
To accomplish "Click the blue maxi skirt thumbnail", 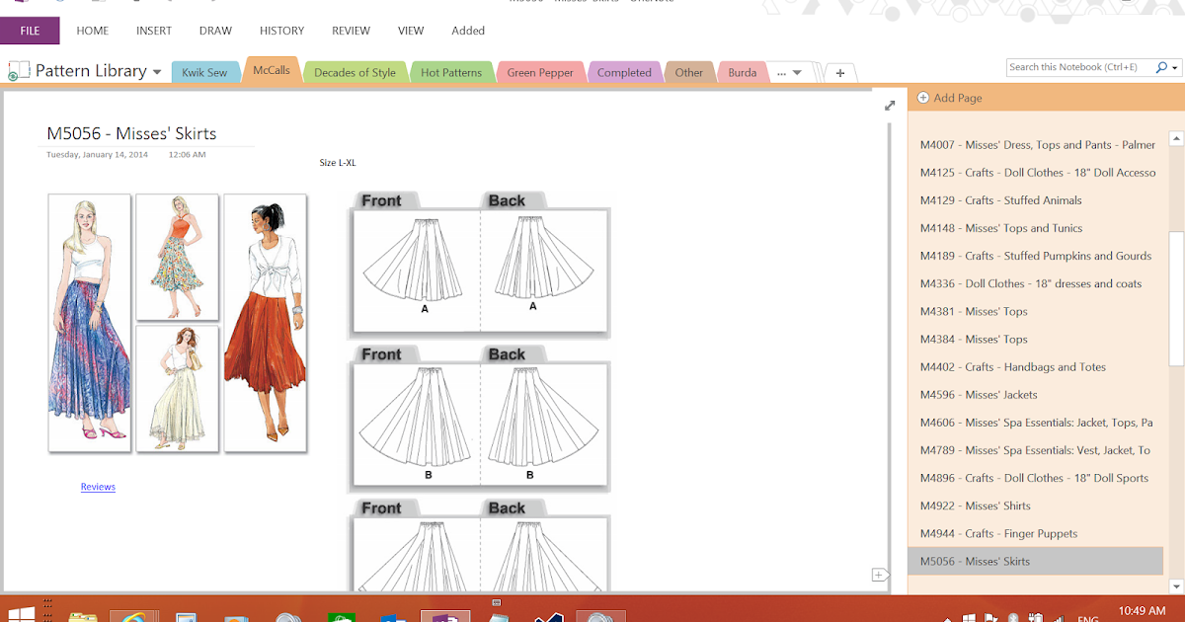I will [x=89, y=323].
